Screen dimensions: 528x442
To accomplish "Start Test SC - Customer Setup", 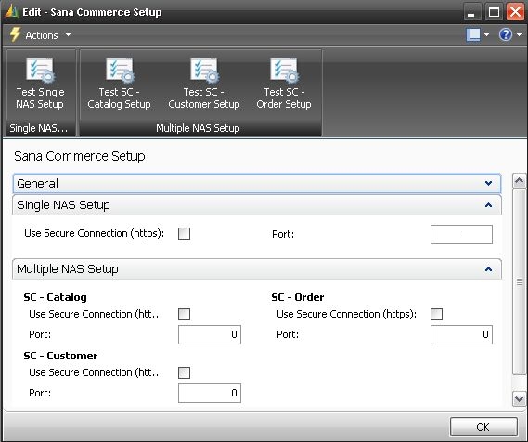I will coord(204,84).
